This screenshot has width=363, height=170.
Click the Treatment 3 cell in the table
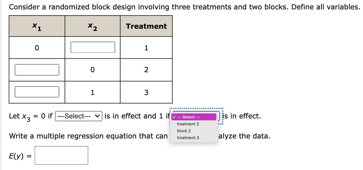pos(146,92)
